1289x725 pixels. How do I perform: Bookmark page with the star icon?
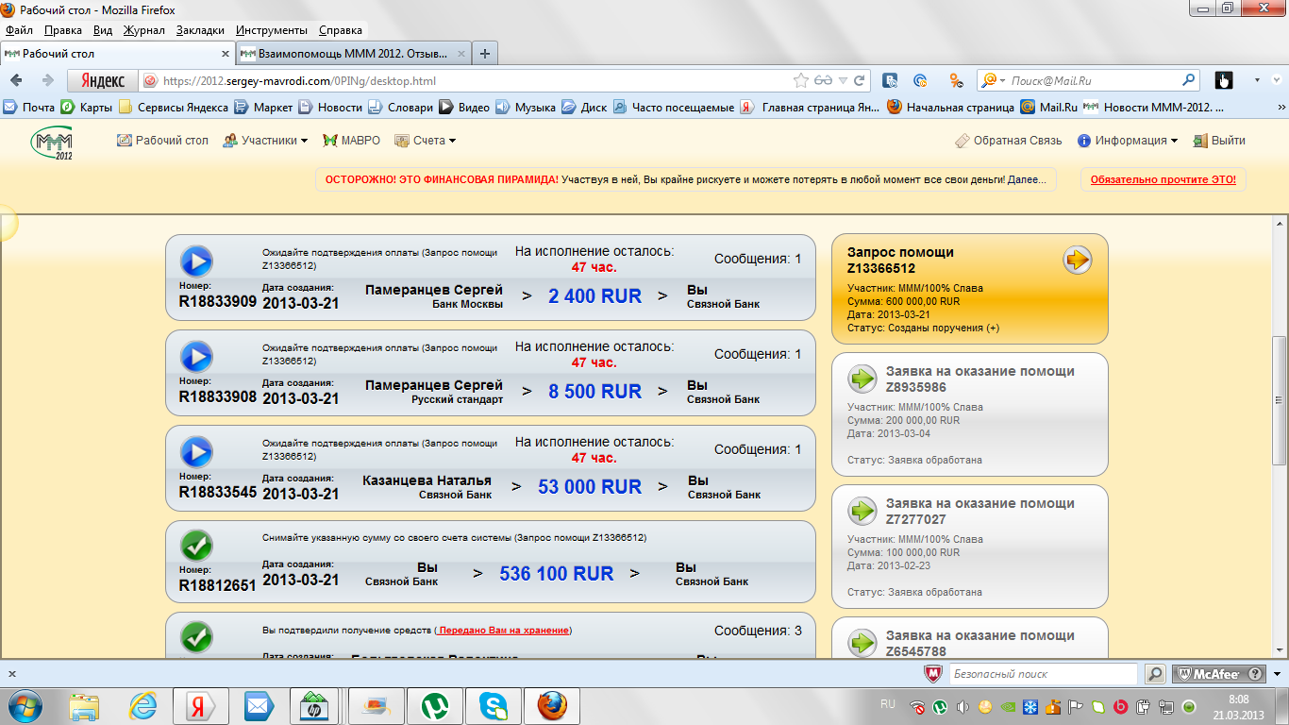801,81
